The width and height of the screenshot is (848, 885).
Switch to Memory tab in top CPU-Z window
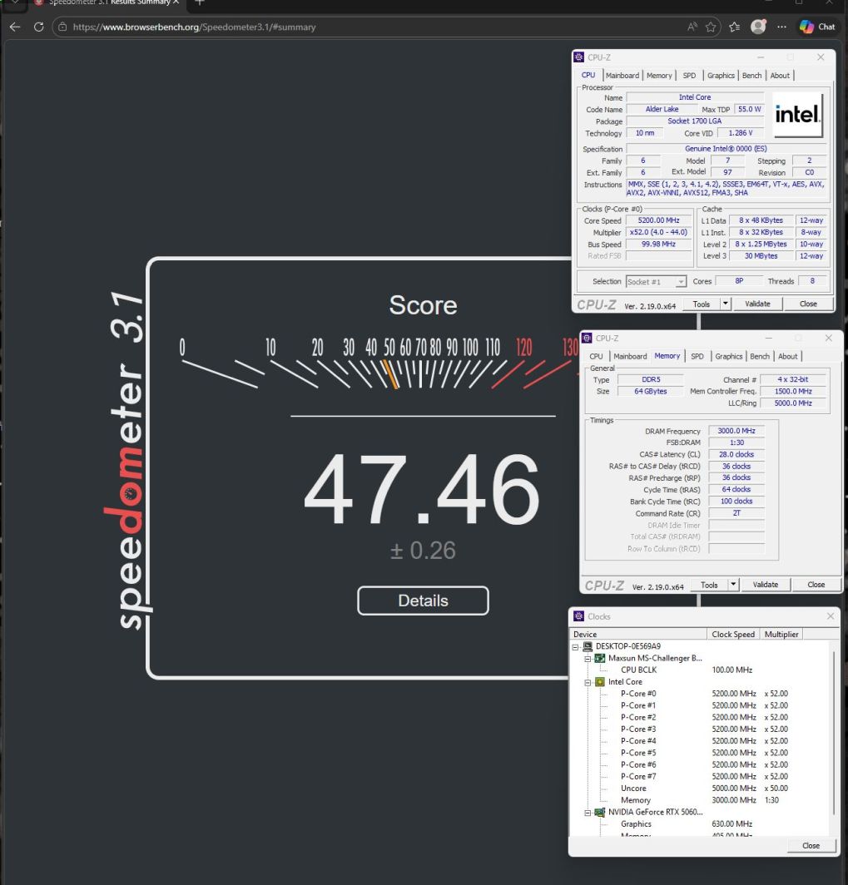[659, 75]
